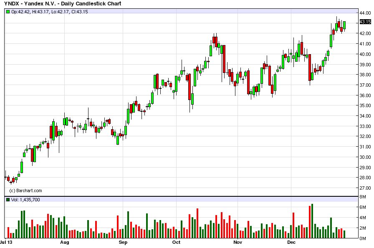Screen dimensions: 374x248
Task: Click the green OHLC legend square
Action: 8,12
